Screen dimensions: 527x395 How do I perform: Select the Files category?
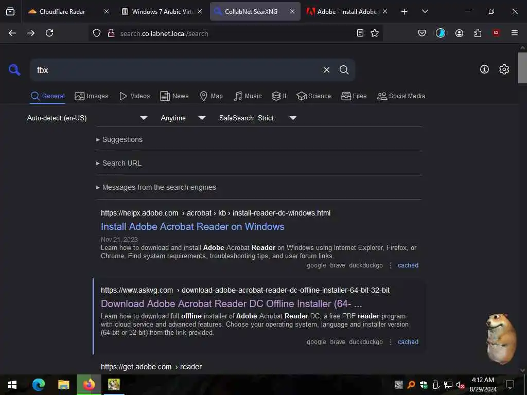[354, 96]
